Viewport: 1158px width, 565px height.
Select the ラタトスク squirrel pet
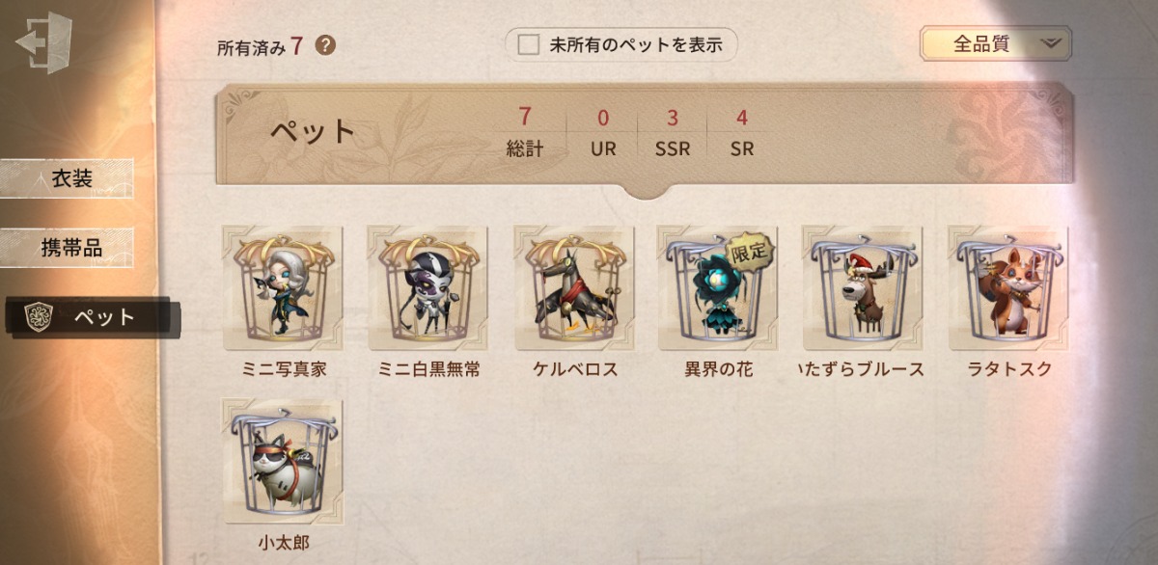click(x=1007, y=287)
